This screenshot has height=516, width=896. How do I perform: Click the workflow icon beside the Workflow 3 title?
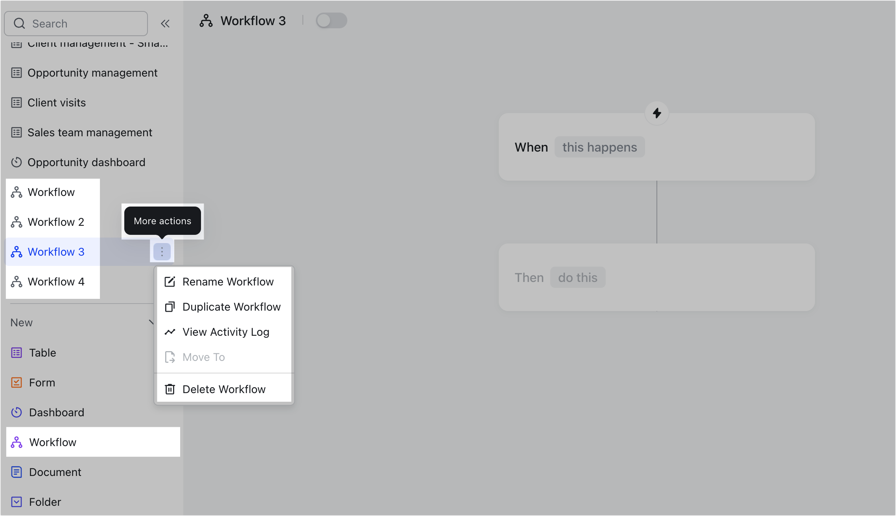click(206, 20)
